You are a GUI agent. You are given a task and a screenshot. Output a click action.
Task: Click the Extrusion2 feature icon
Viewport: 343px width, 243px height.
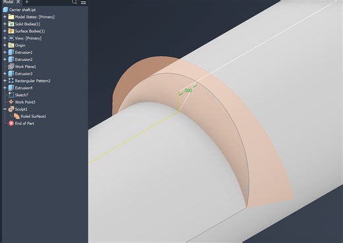(11, 59)
